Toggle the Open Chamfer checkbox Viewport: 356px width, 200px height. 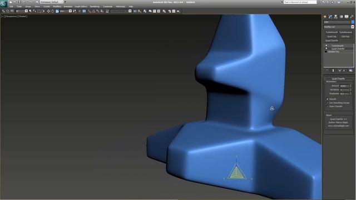tap(327, 106)
